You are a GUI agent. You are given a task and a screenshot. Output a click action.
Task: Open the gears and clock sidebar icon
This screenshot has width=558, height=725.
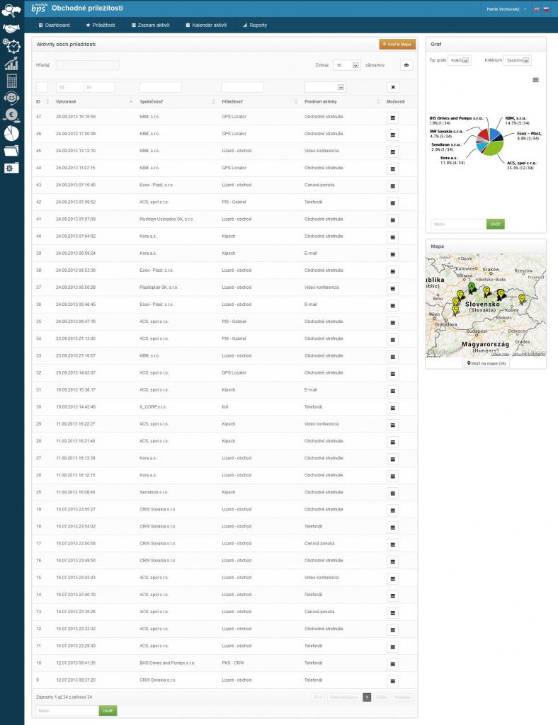[11, 46]
